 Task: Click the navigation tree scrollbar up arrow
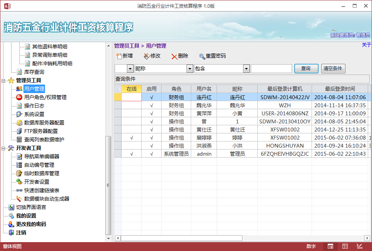pos(108,46)
